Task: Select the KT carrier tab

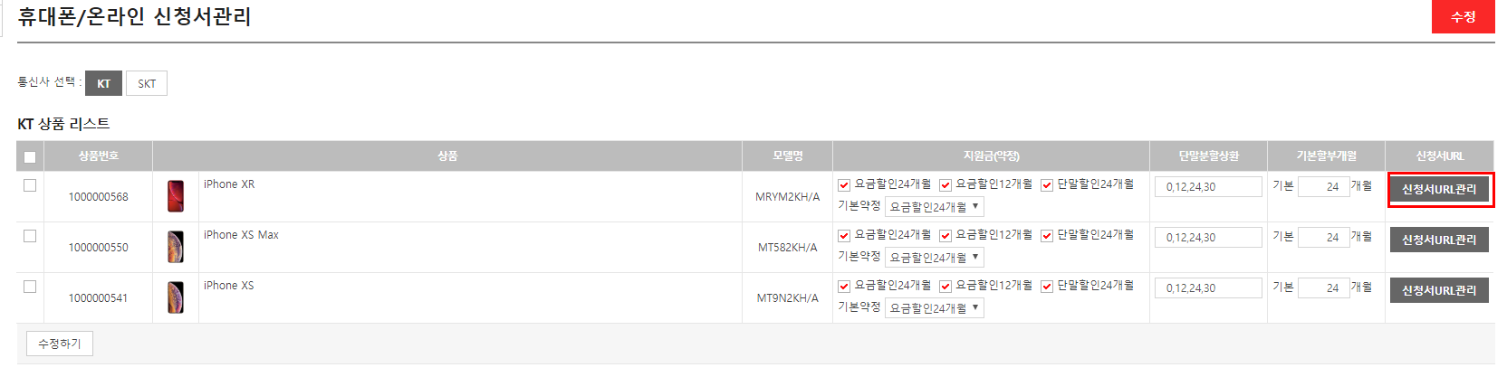Action: tap(103, 83)
